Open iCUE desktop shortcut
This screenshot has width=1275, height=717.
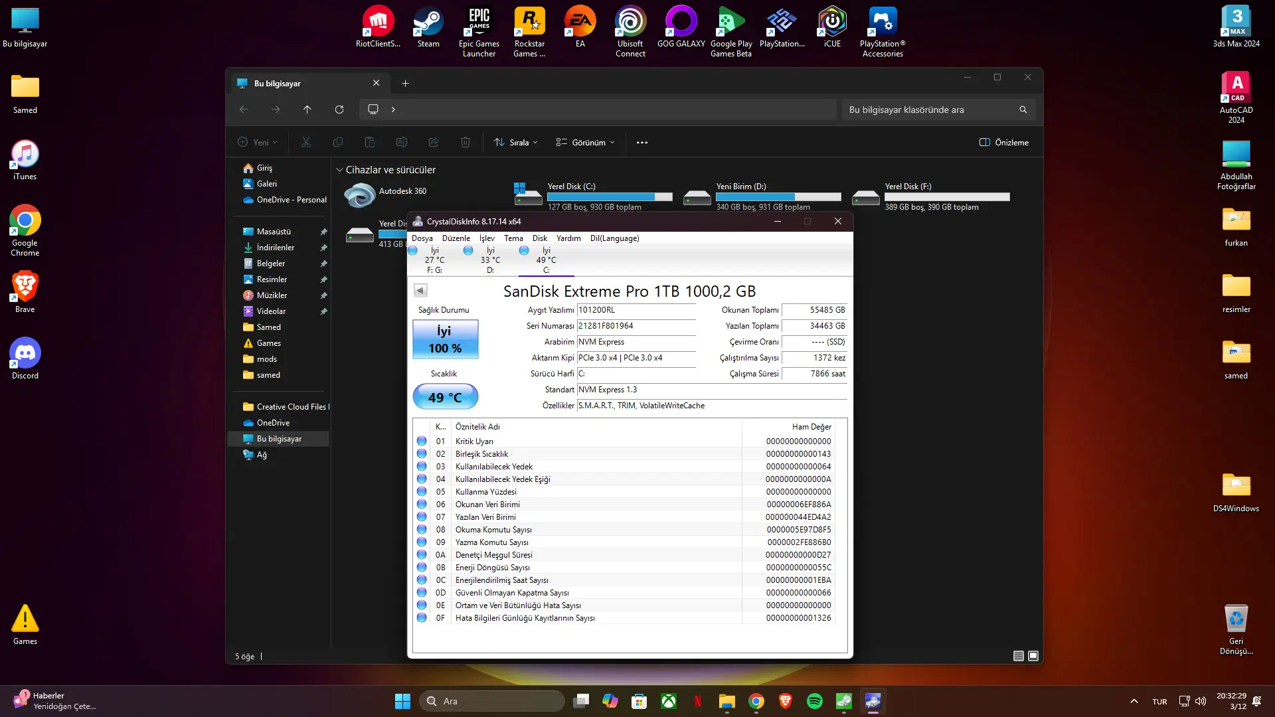(832, 27)
